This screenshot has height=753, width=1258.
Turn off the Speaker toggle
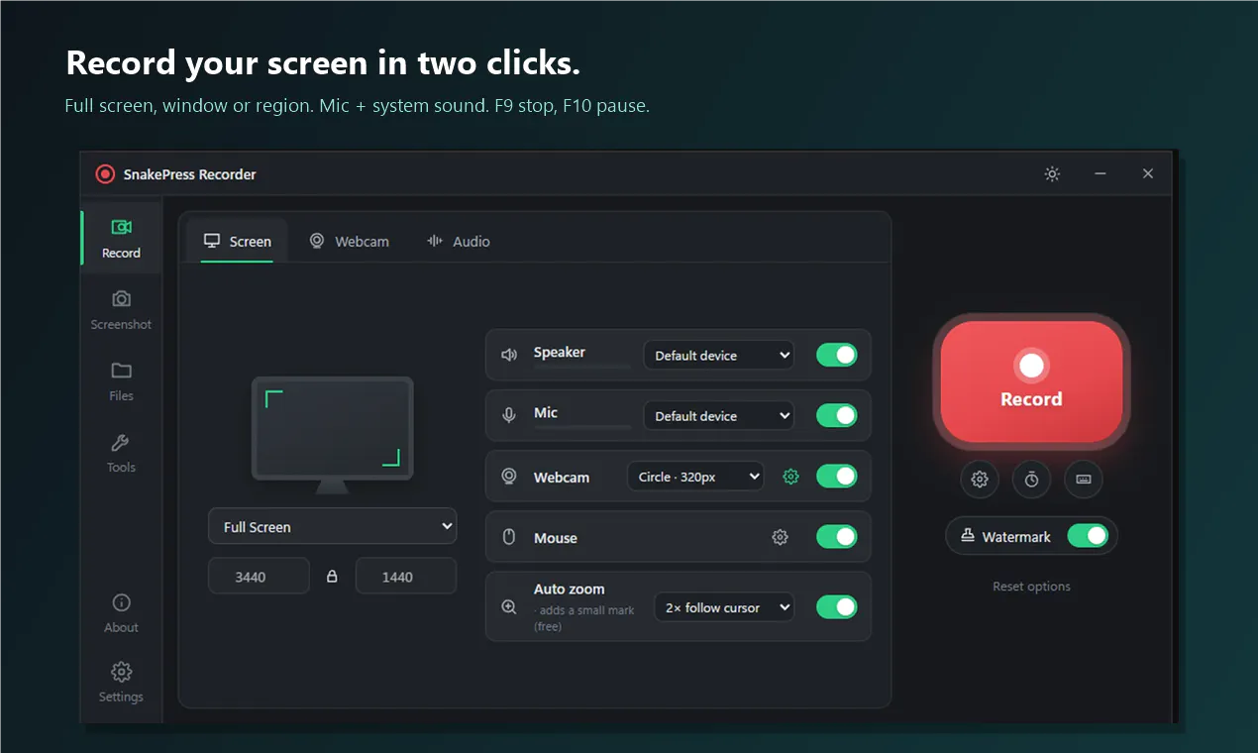[837, 355]
